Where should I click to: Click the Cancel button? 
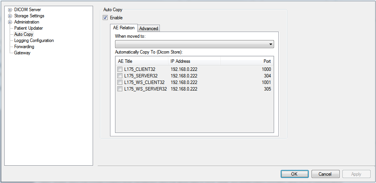(x=325, y=174)
